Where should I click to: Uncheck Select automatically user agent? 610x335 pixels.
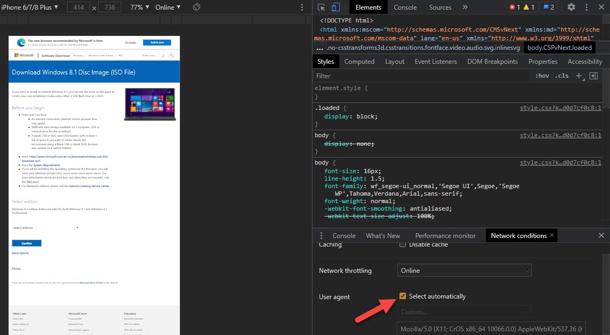coord(403,296)
